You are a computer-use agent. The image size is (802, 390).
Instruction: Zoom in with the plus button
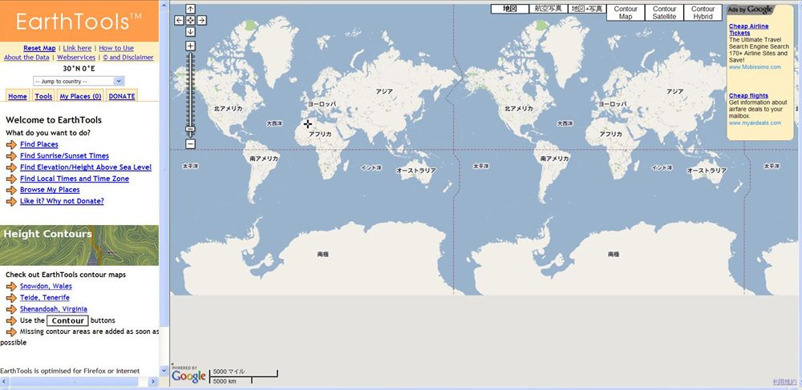pos(190,46)
